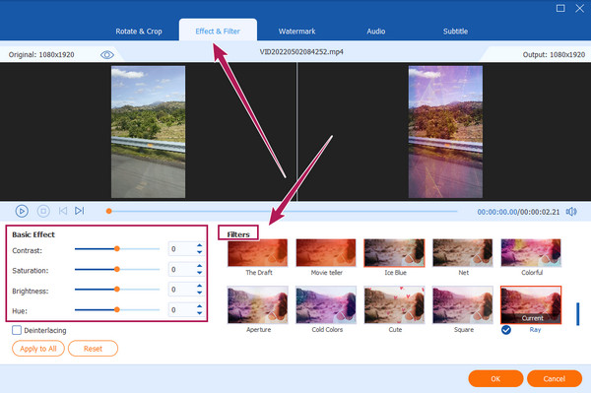Click the Brightness value field

pos(182,290)
